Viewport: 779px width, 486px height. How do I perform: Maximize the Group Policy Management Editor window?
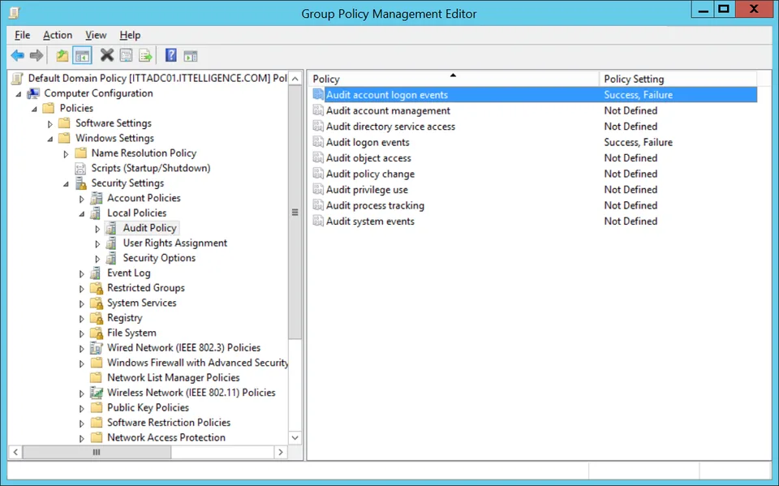pos(724,10)
